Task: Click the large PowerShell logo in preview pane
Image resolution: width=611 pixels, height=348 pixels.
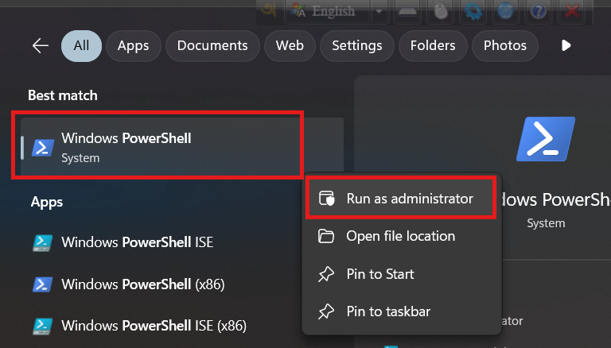Action: (545, 141)
